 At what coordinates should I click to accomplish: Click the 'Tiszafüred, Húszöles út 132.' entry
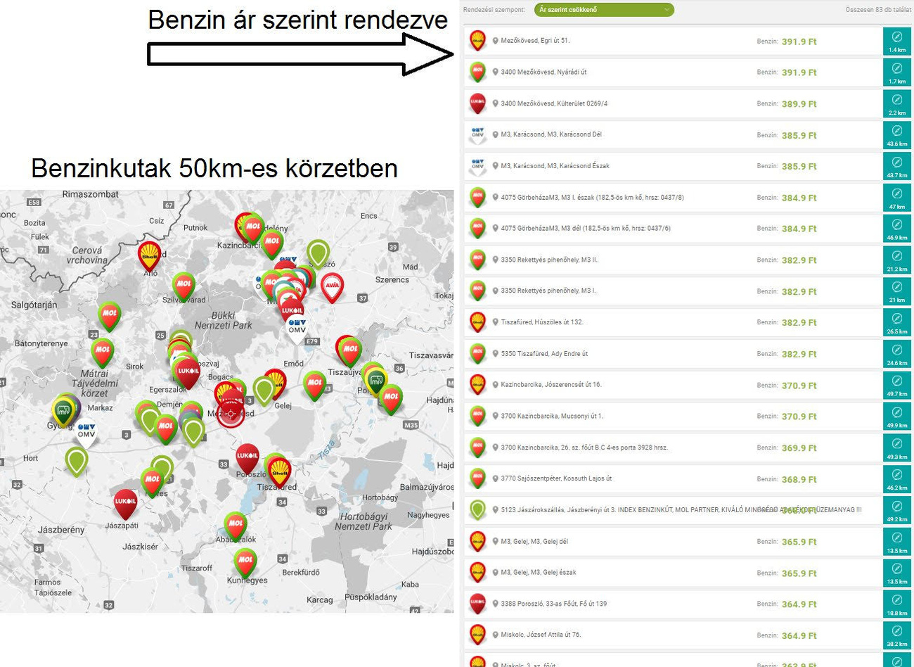[x=541, y=322]
